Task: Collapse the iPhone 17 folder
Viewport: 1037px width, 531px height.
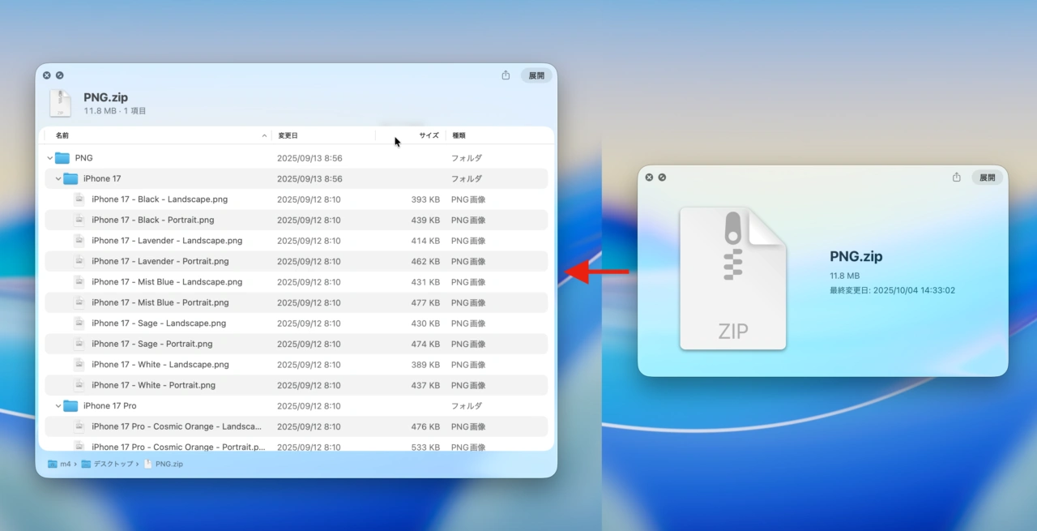Action: tap(58, 178)
